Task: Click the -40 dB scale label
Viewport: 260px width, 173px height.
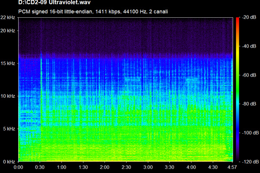Action: click(x=249, y=46)
